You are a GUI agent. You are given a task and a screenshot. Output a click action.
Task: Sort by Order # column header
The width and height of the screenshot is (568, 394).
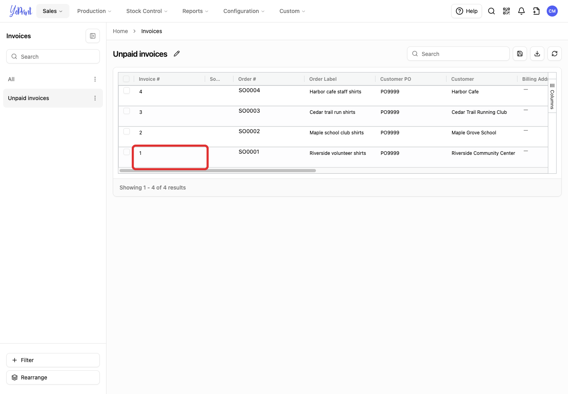(x=269, y=79)
